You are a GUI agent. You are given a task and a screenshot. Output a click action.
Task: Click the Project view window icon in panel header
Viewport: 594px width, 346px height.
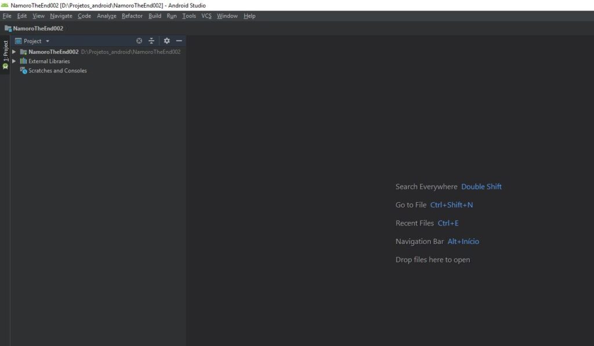[18, 41]
